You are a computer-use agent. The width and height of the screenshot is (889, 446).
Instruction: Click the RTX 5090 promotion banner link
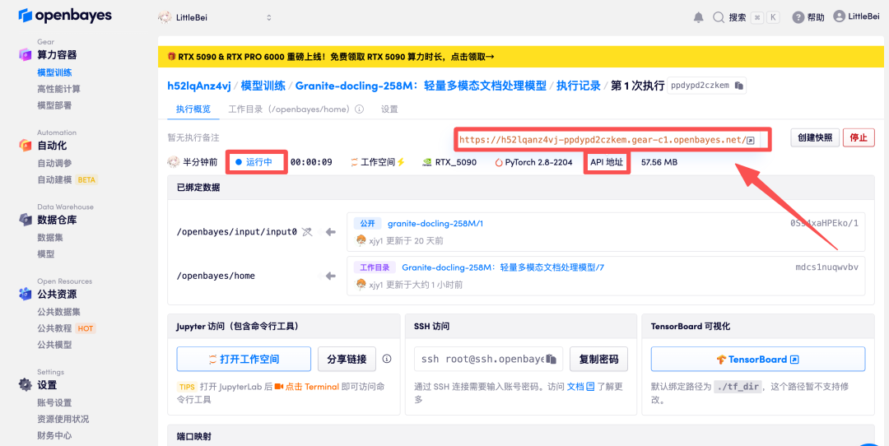(x=331, y=57)
